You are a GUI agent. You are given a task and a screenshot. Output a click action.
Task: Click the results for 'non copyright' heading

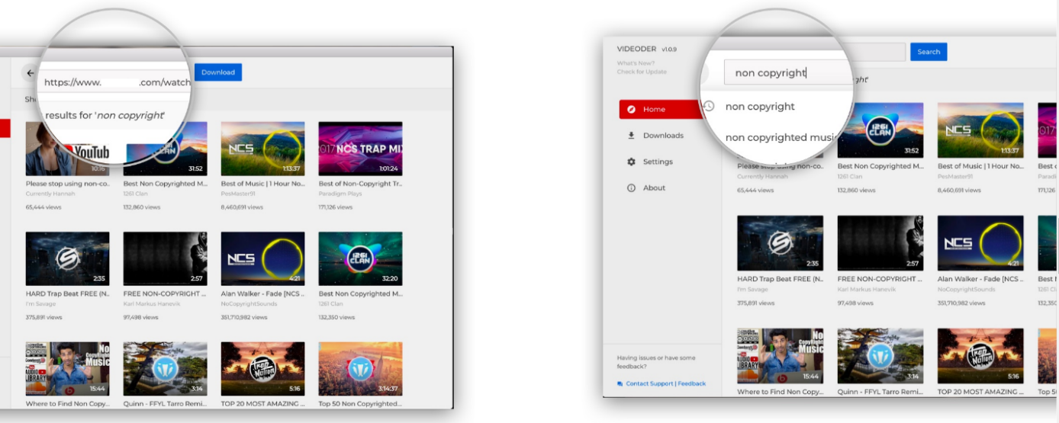pyautogui.click(x=105, y=115)
